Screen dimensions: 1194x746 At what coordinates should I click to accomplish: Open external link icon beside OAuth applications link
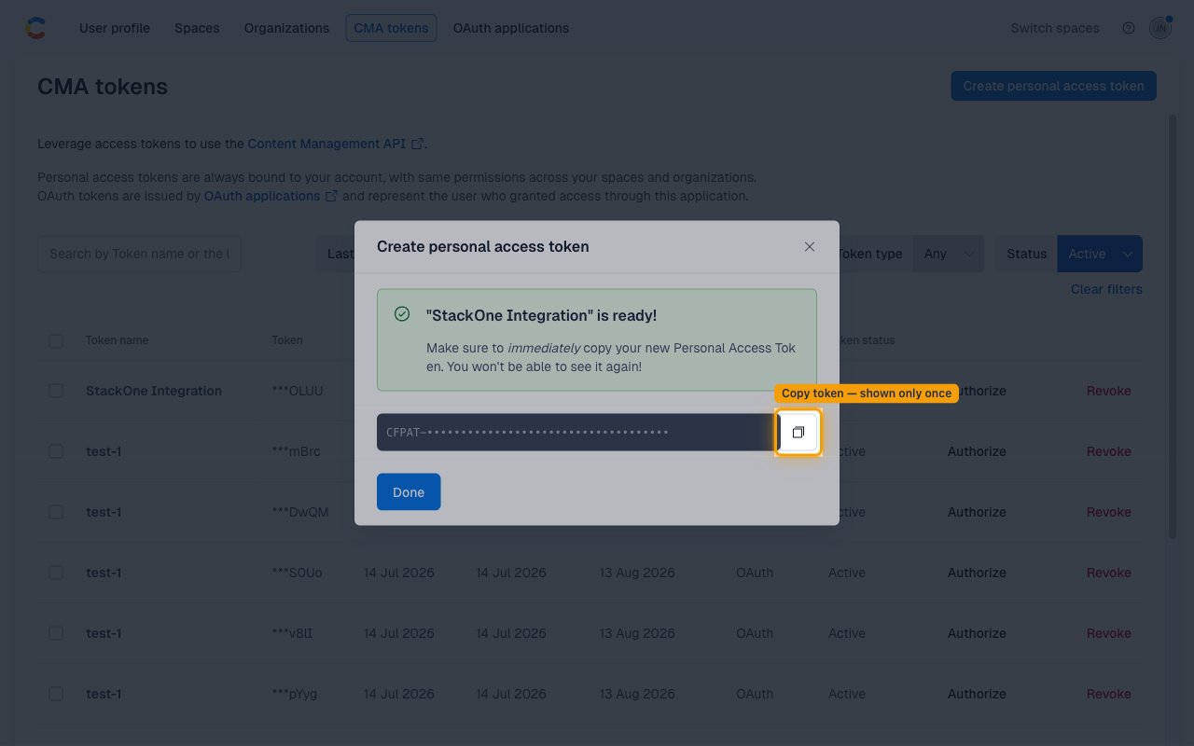(x=331, y=196)
